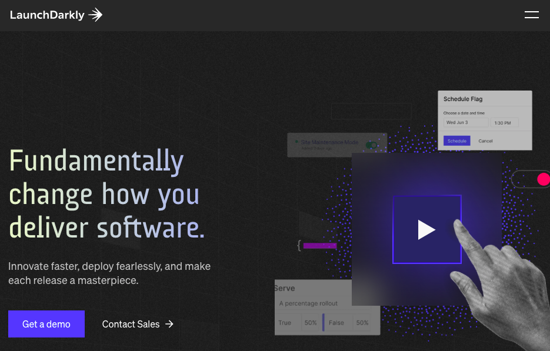Click the A percentage rollout field

coord(308,302)
